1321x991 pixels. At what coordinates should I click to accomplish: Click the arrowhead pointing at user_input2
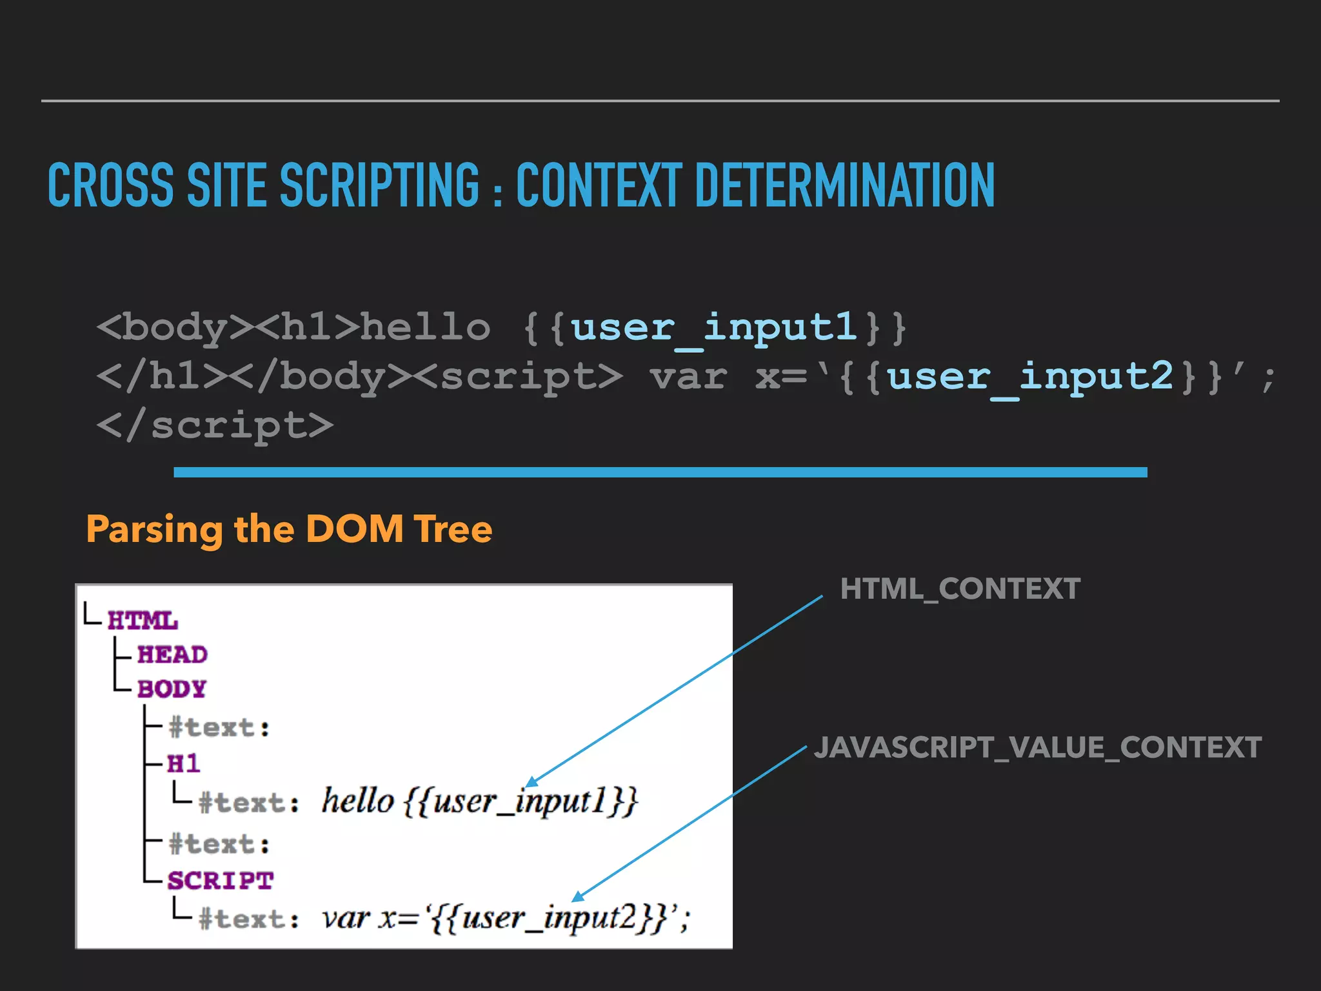(x=578, y=897)
